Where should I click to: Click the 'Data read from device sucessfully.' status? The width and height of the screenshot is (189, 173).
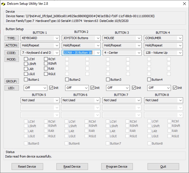[x=28, y=156]
